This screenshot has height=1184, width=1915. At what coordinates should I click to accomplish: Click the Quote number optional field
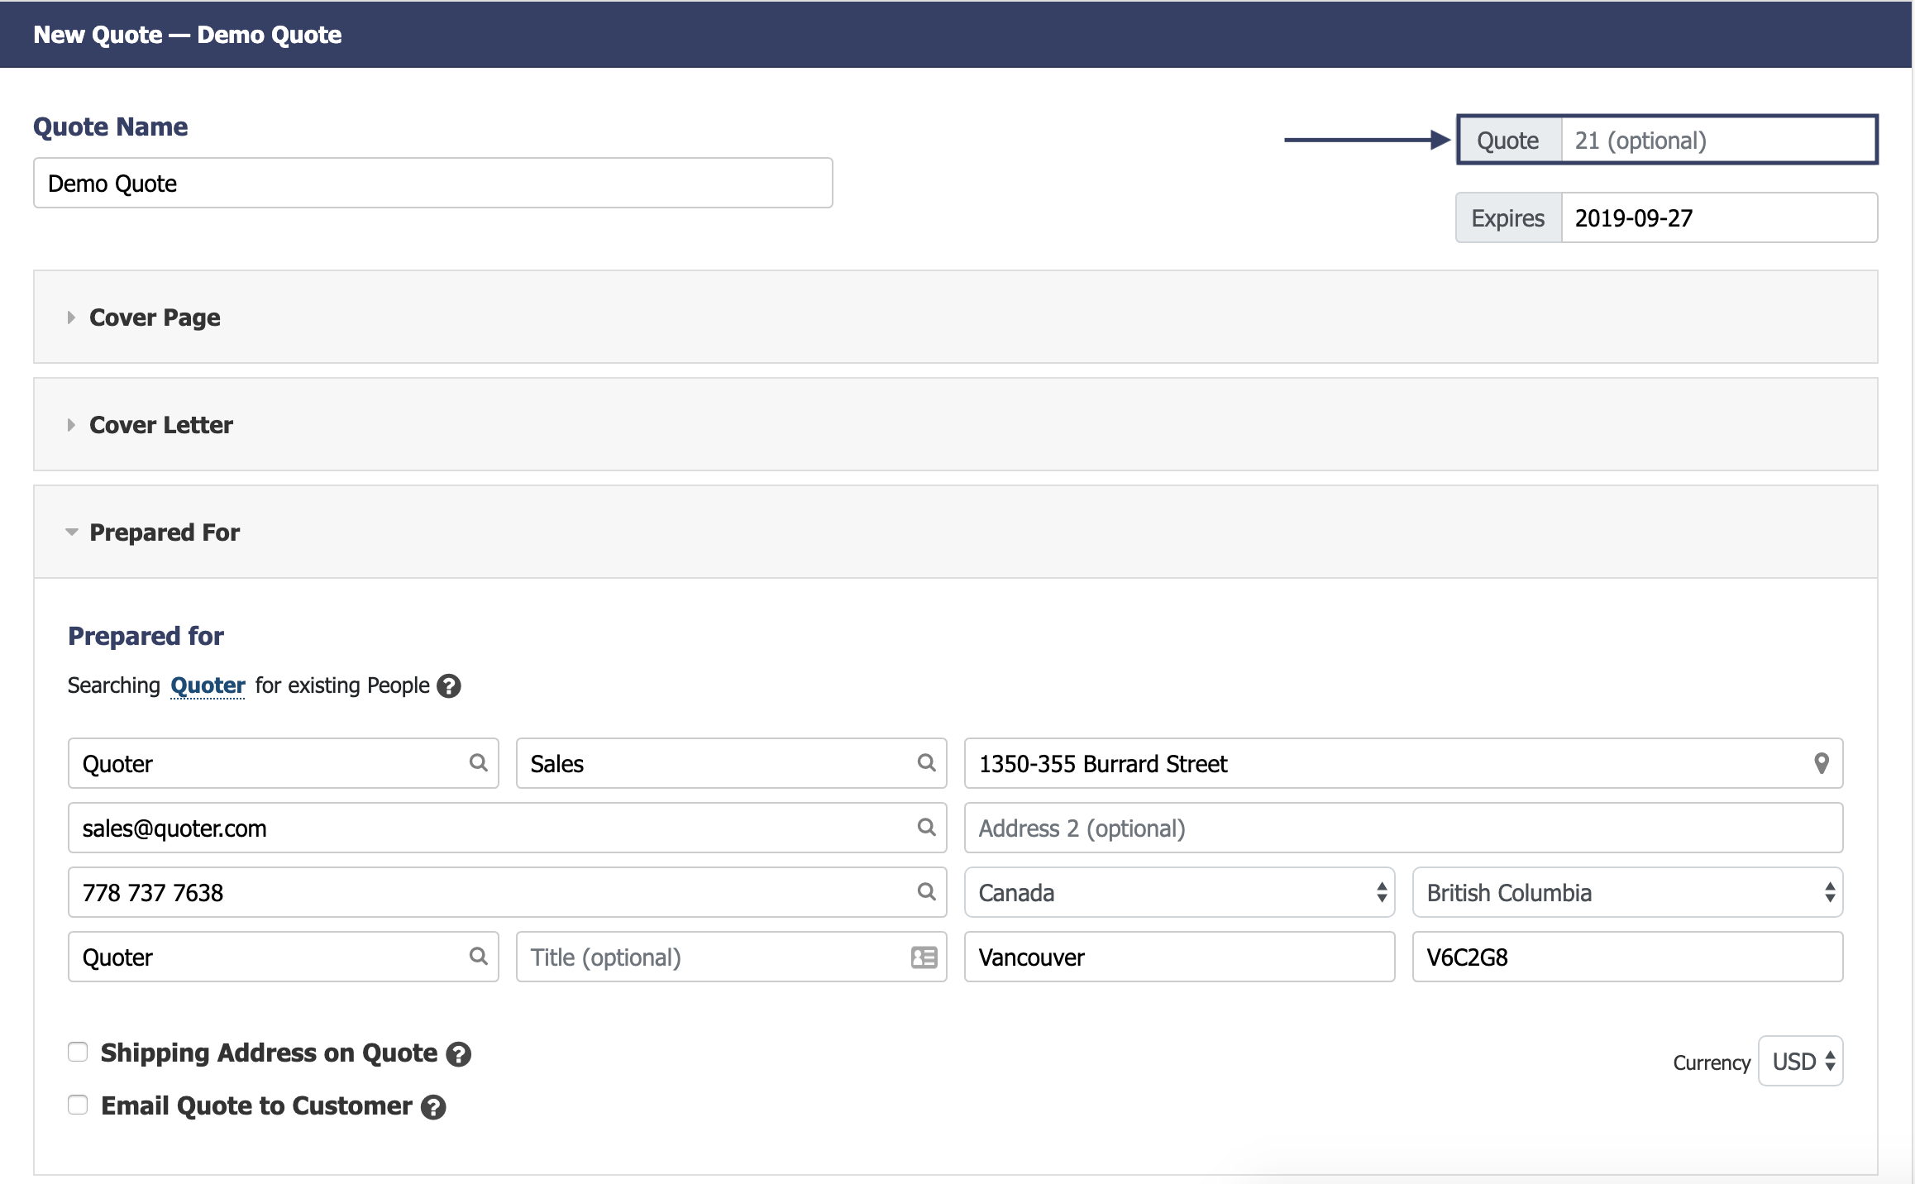1717,141
